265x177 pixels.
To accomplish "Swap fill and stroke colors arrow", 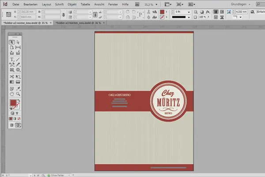I will (x=19, y=100).
